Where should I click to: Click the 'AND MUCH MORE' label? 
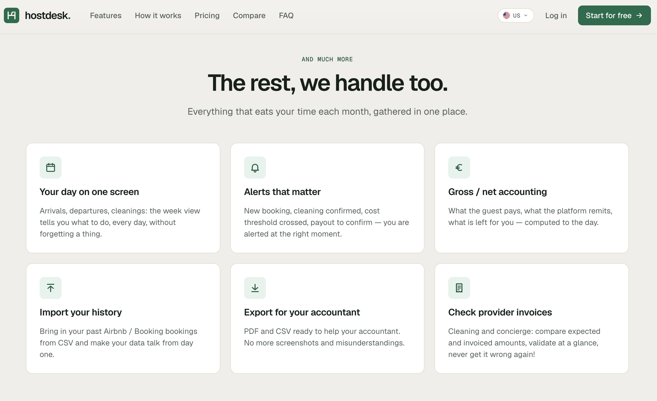tap(327, 59)
